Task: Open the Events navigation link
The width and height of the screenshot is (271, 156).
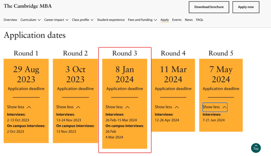Action: click(177, 20)
